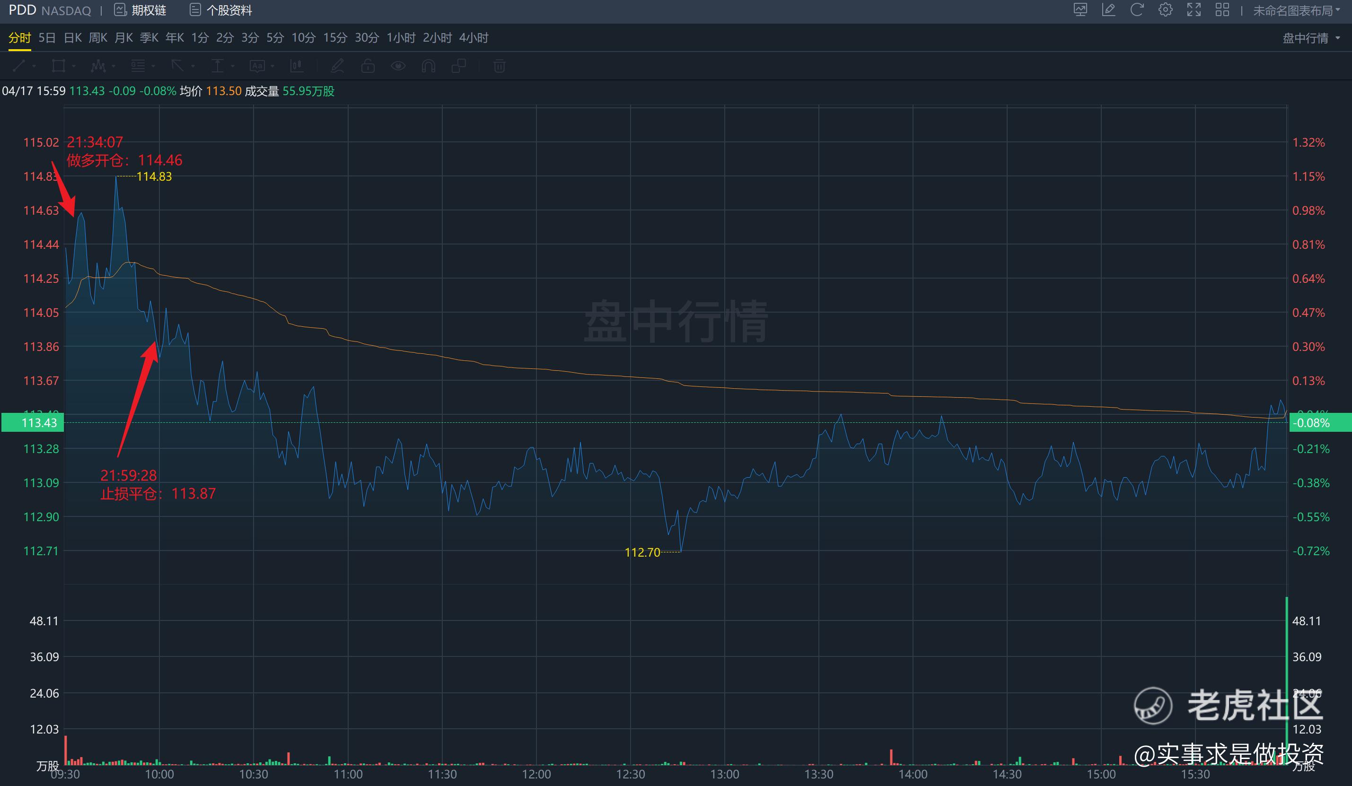
Task: Click the green 113.43 current price tag
Action: pyautogui.click(x=33, y=423)
